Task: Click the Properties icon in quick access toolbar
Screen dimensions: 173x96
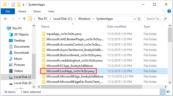Action: tap(13, 5)
